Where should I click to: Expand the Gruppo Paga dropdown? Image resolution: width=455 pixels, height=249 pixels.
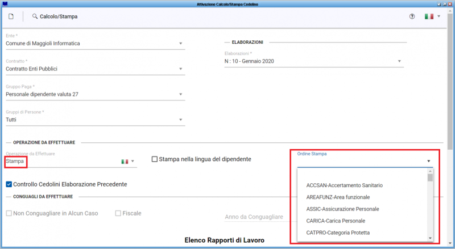click(x=180, y=94)
